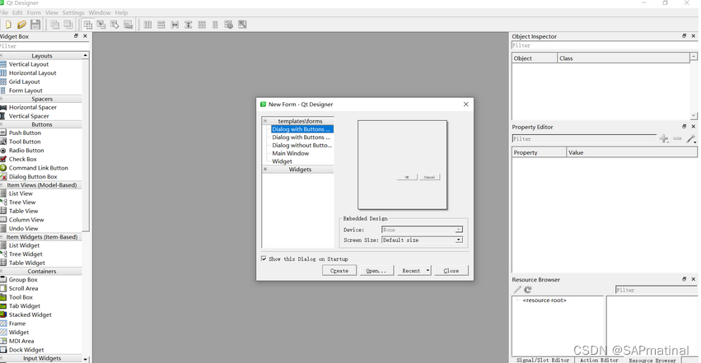Screen dimensions: 701x363
Task: Click the Resource Browser edit resources pencil icon
Action: [517, 290]
